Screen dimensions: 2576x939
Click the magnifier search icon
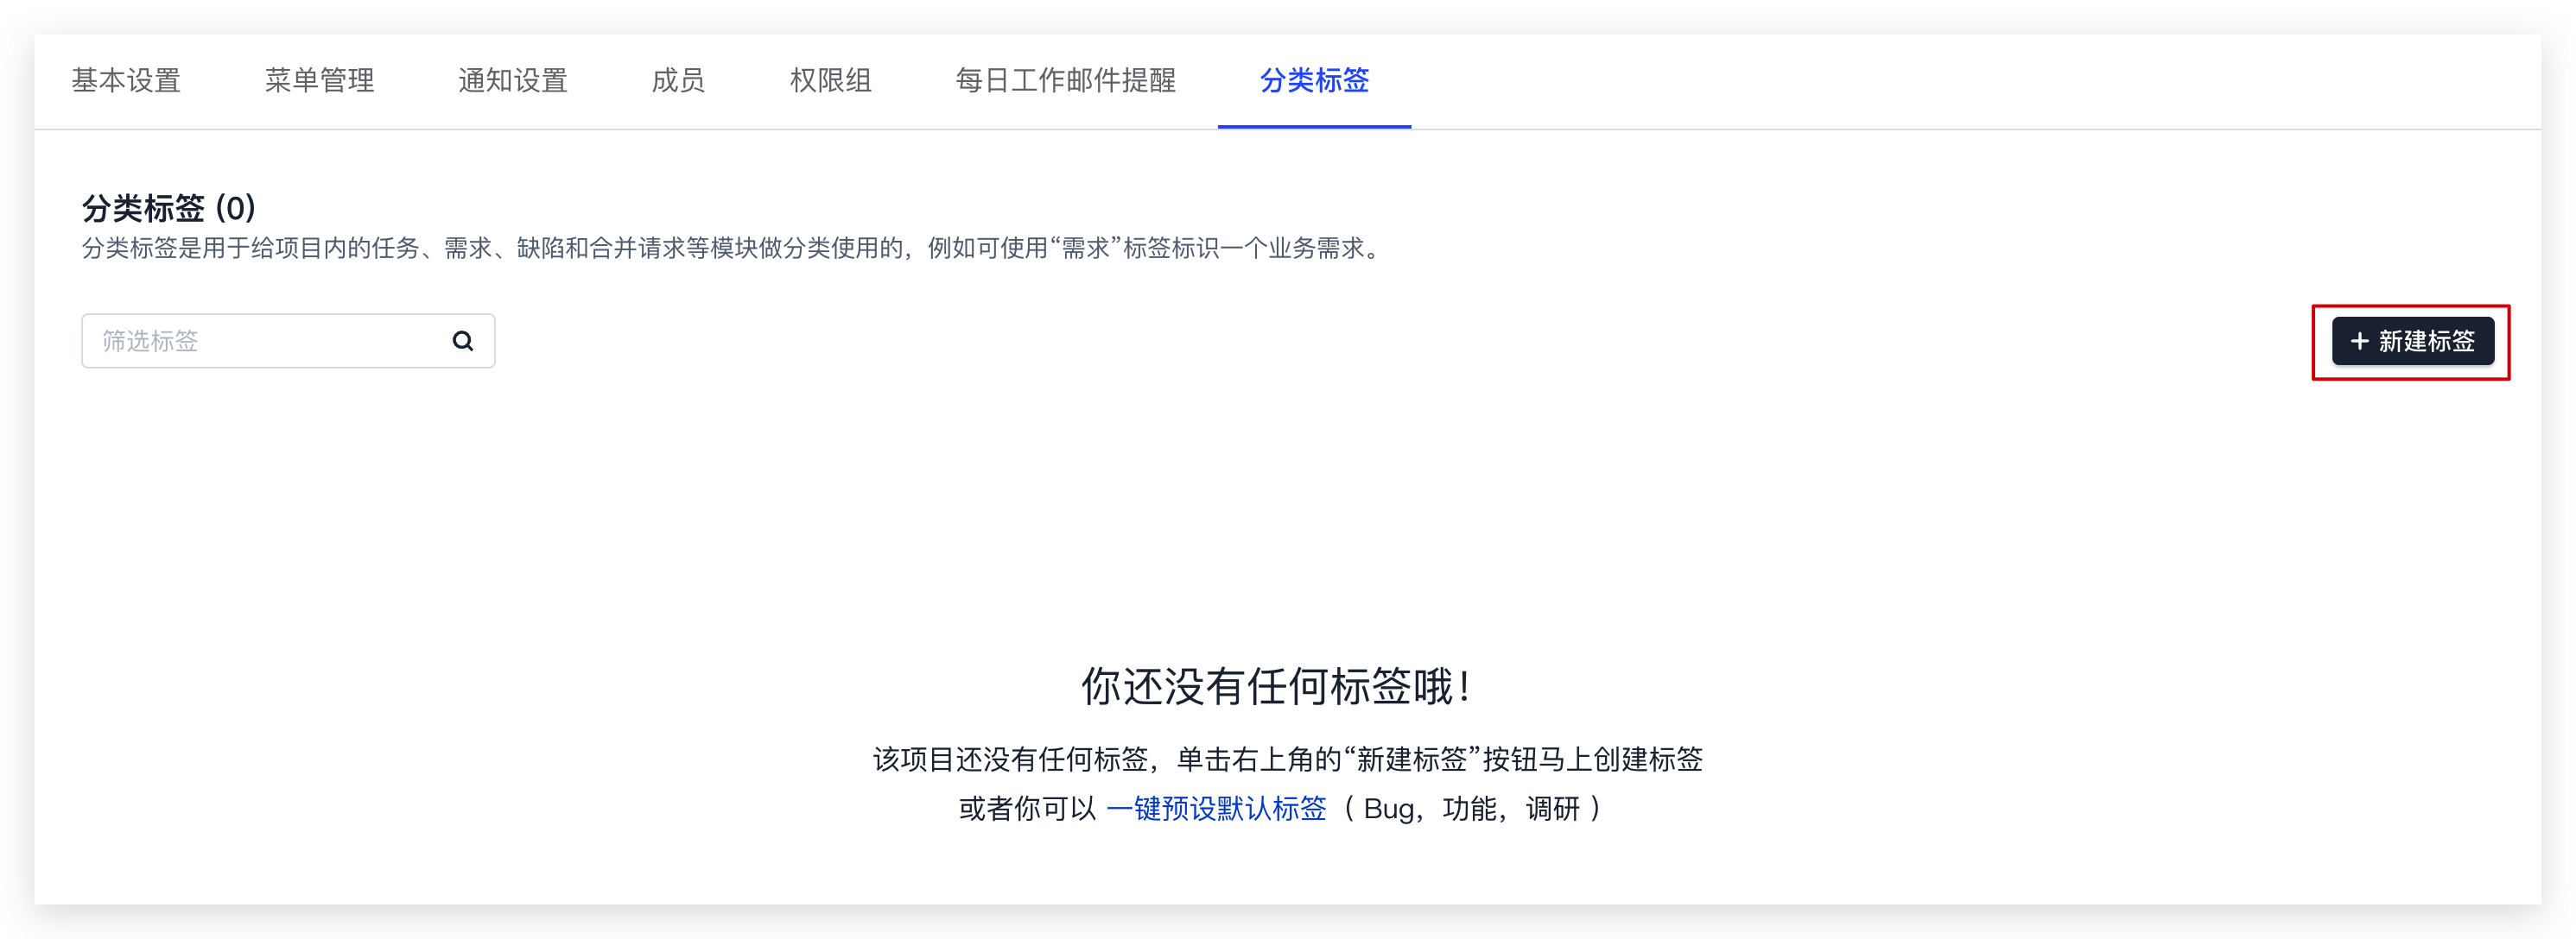click(462, 341)
